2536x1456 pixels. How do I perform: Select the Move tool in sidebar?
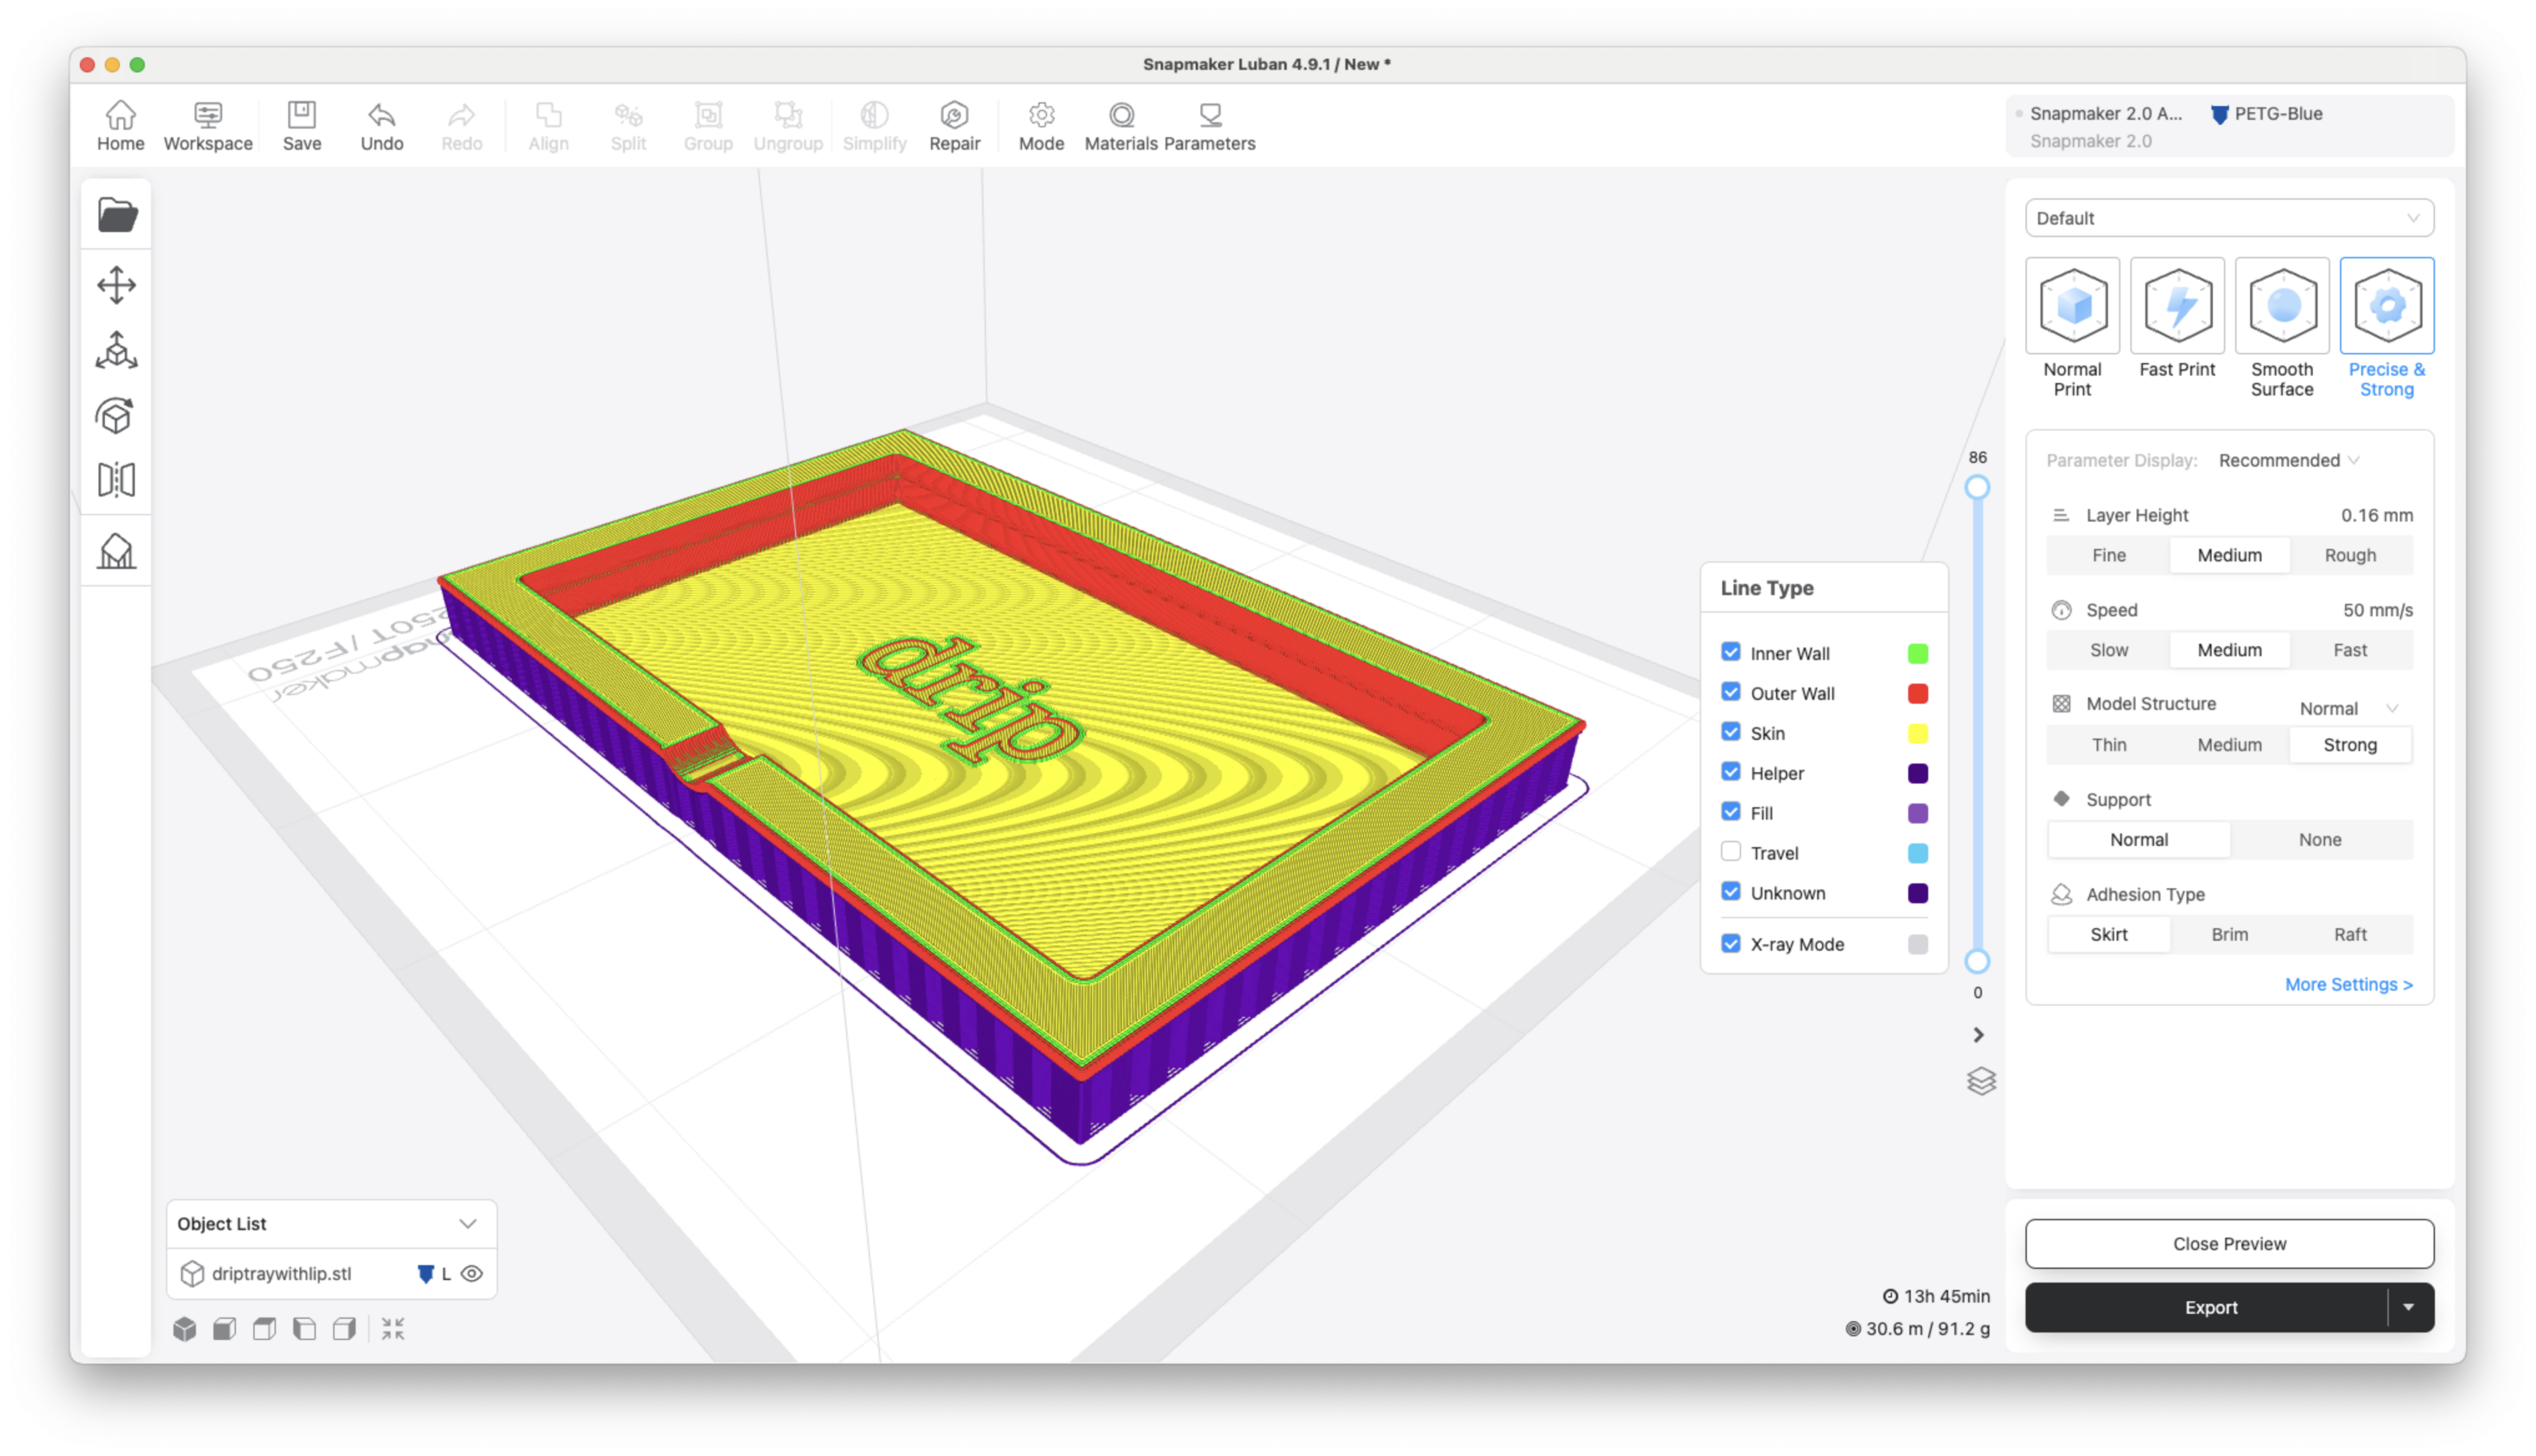coord(117,285)
